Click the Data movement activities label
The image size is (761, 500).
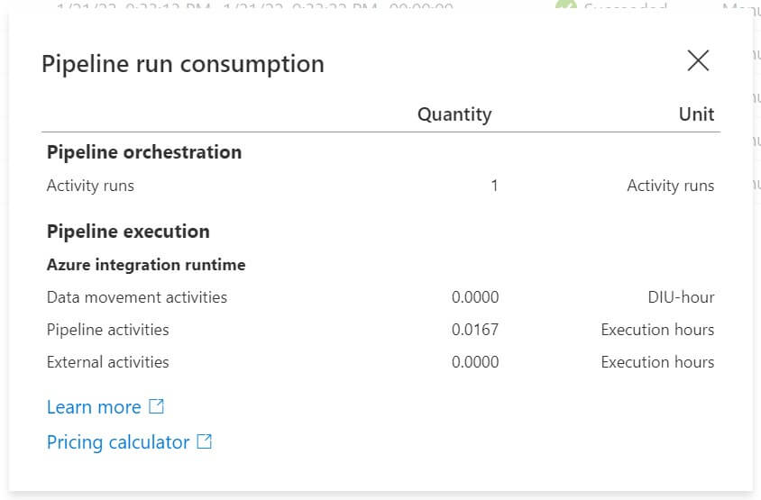coord(137,297)
